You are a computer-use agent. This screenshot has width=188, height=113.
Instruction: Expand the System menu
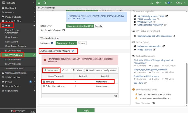[18, 82]
